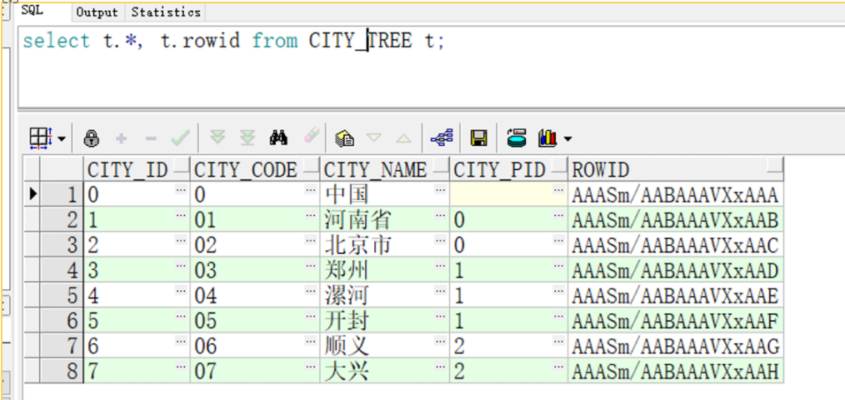This screenshot has height=400, width=845.
Task: Click the CITY_ID header sort marker
Action: tap(182, 164)
